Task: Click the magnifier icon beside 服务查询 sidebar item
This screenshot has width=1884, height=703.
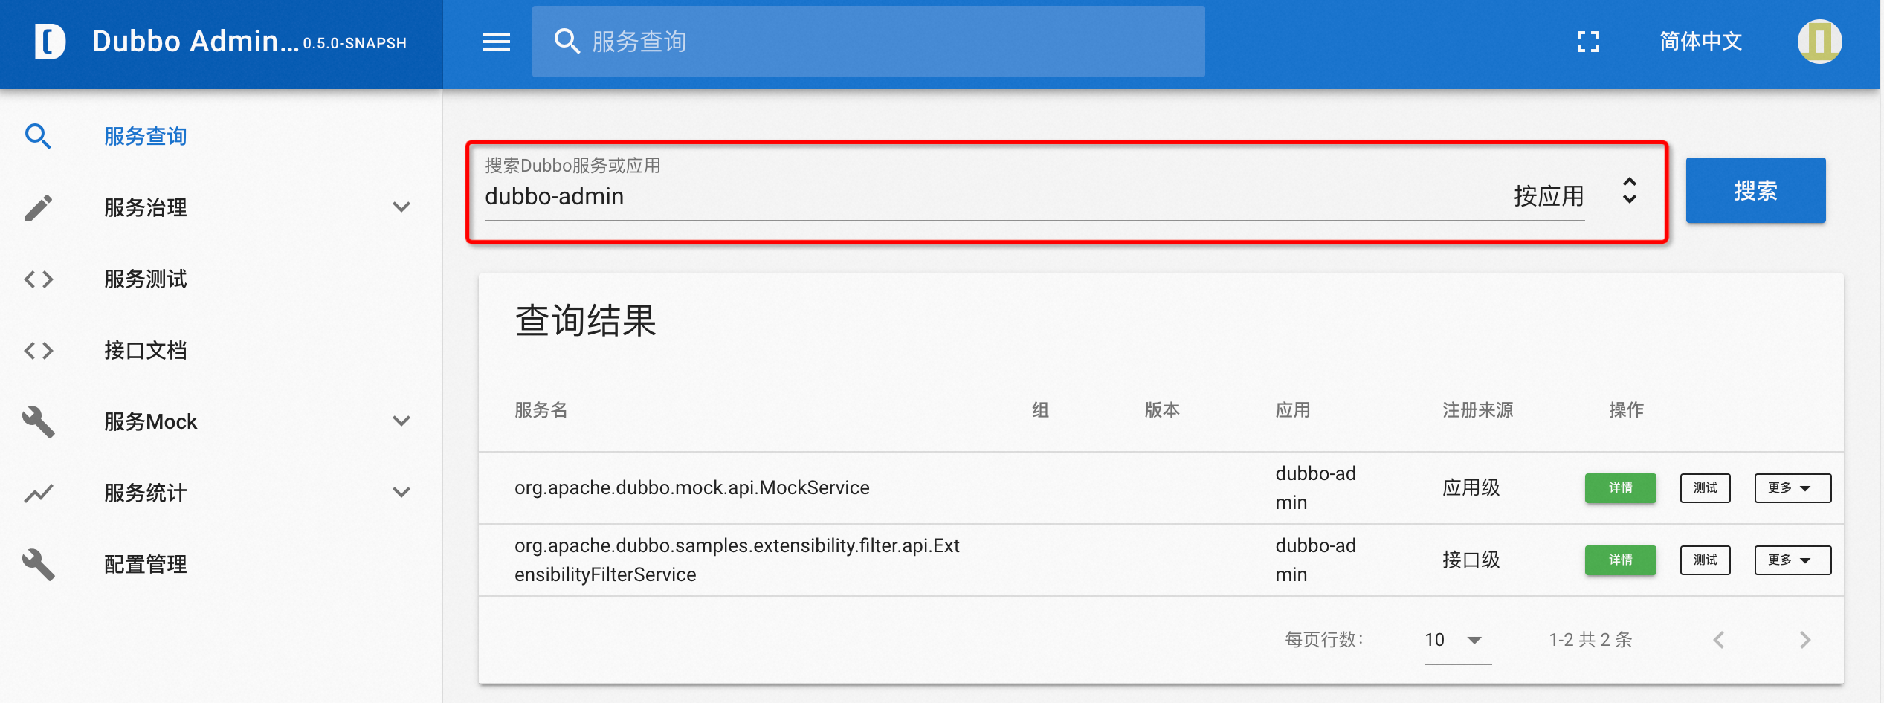Action: tap(38, 137)
